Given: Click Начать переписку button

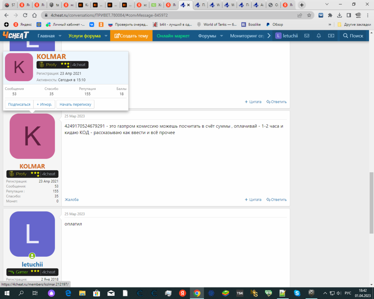Looking at the screenshot, I should (x=75, y=104).
